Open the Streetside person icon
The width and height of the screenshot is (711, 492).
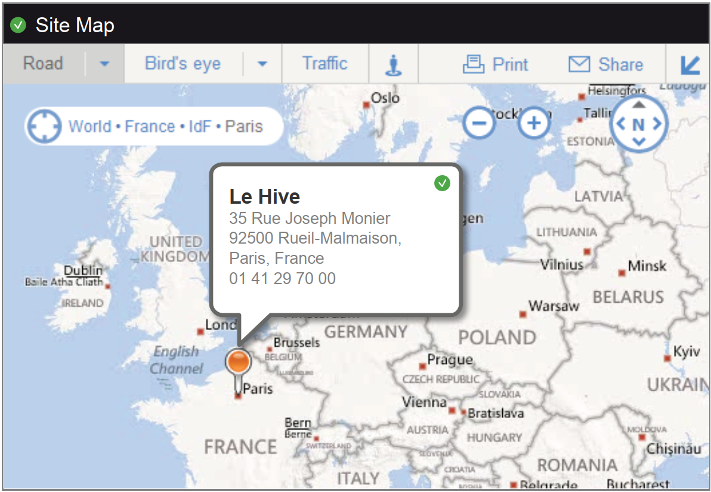pos(393,65)
